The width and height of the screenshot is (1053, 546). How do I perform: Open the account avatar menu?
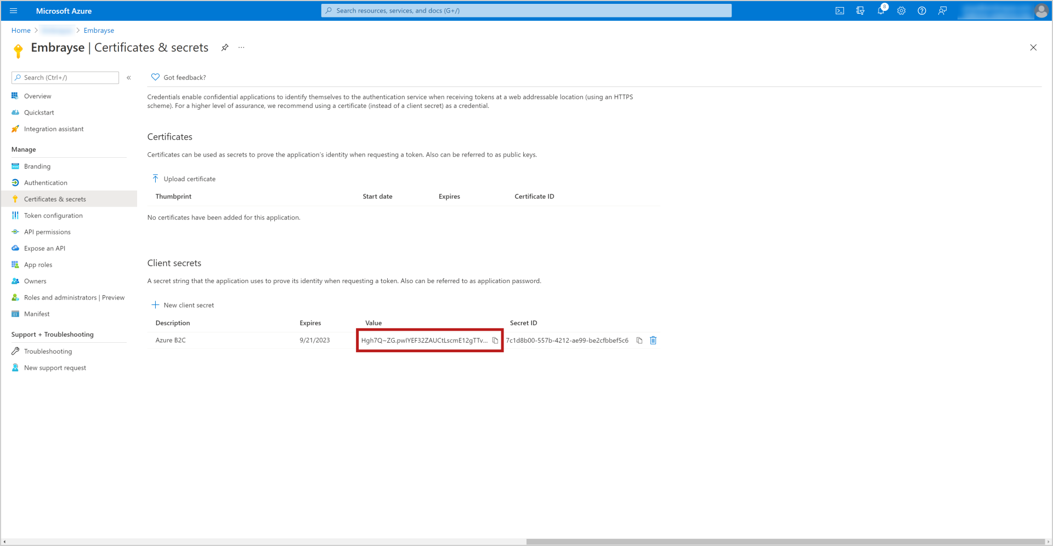point(1041,11)
